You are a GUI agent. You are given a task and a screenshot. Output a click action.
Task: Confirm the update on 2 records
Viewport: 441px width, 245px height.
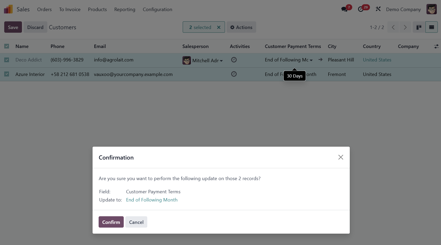[x=111, y=222]
